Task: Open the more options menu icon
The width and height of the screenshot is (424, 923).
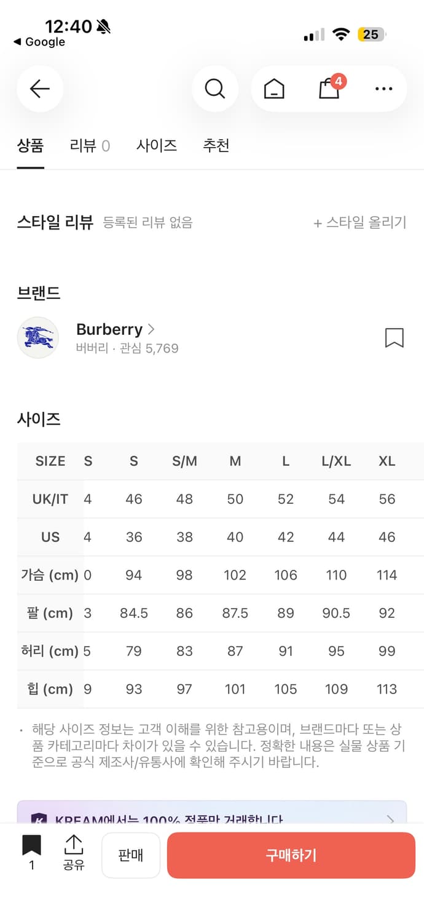Action: click(x=383, y=89)
